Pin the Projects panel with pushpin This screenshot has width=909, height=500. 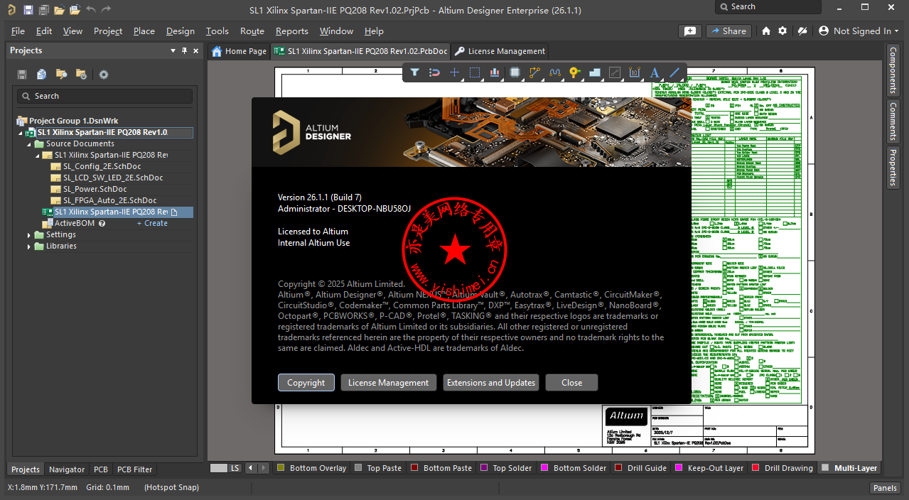pos(185,51)
